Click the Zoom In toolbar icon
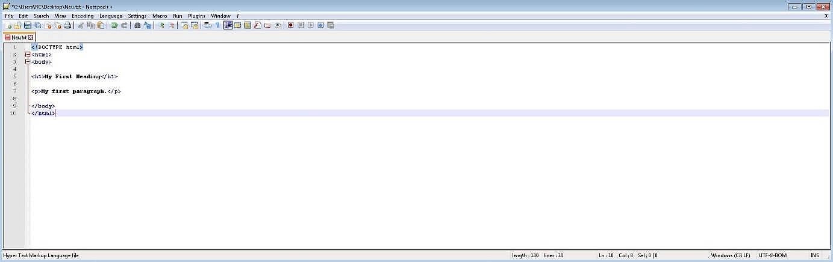The height and width of the screenshot is (262, 833). click(x=161, y=25)
